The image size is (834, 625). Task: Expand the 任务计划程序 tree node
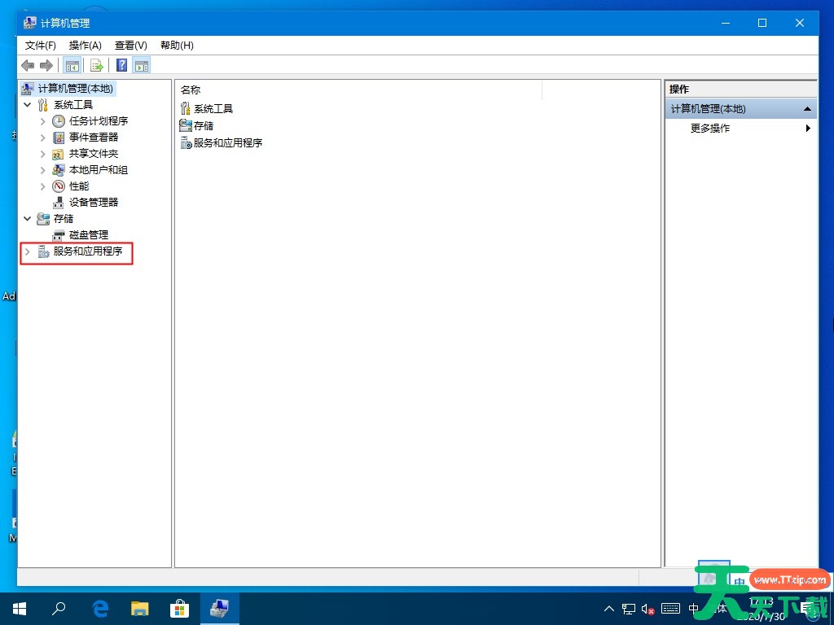click(43, 121)
